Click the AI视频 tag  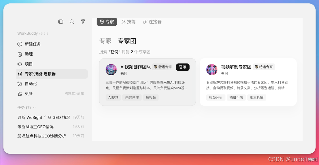pyautogui.click(x=113, y=98)
